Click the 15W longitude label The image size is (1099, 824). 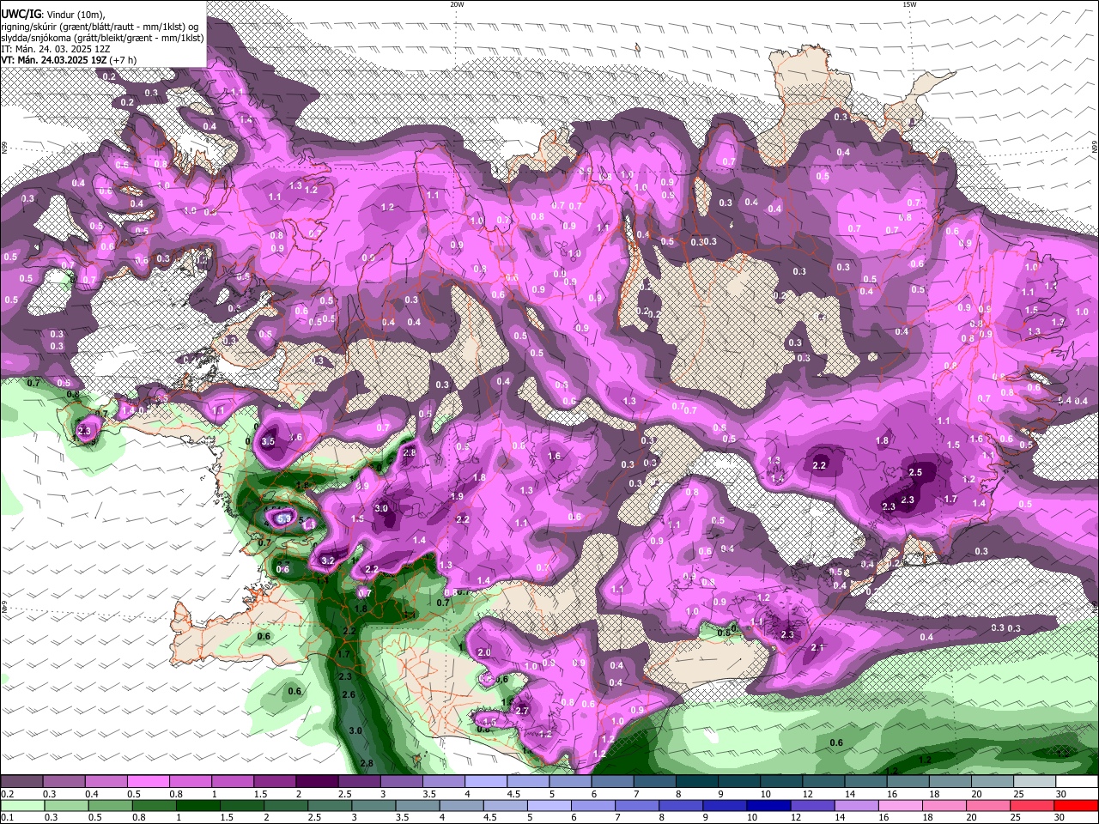click(x=909, y=4)
